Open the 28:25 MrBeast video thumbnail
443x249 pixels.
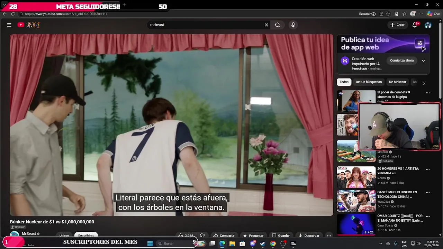tap(348, 151)
